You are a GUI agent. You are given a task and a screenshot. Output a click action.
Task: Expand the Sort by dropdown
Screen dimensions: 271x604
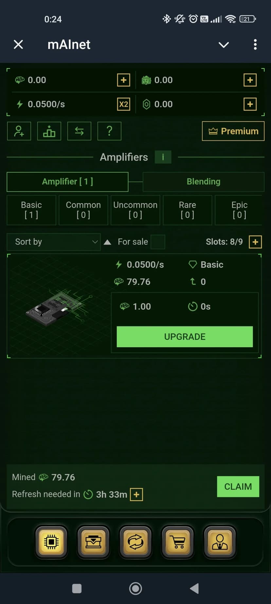54,242
